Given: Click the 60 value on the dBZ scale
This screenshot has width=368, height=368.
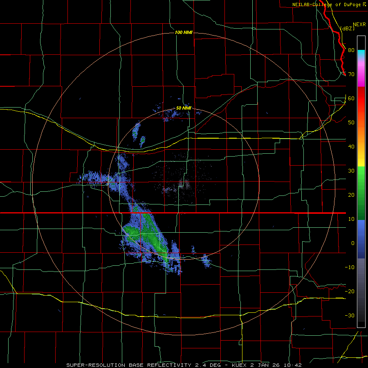Looking at the screenshot, I should pyautogui.click(x=351, y=99).
